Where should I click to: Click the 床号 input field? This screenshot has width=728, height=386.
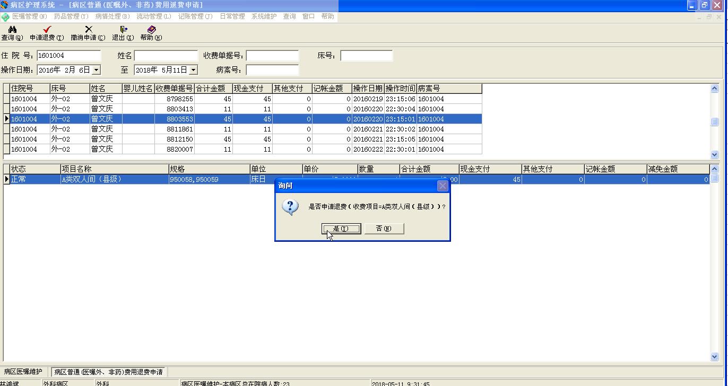coord(367,56)
